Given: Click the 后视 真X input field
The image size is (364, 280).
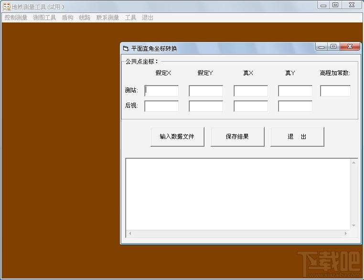Looking at the screenshot, I should (x=251, y=106).
